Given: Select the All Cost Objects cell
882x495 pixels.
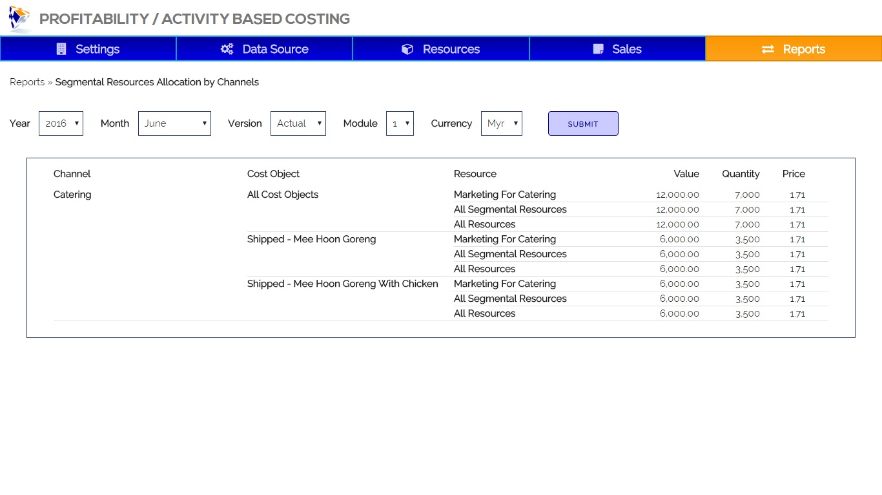Looking at the screenshot, I should click(283, 195).
